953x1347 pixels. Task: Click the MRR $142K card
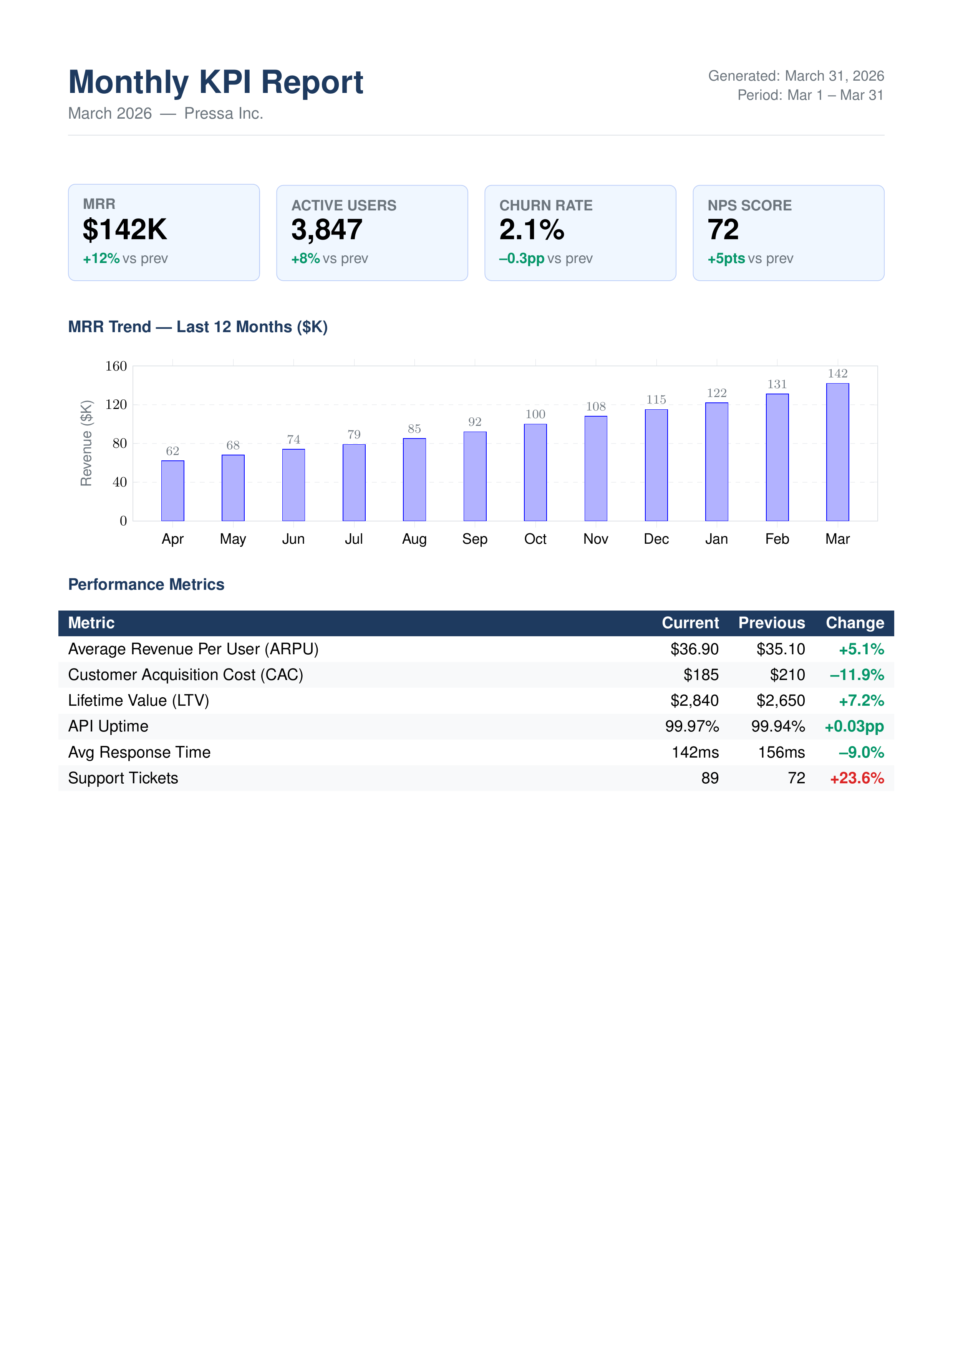pyautogui.click(x=164, y=232)
